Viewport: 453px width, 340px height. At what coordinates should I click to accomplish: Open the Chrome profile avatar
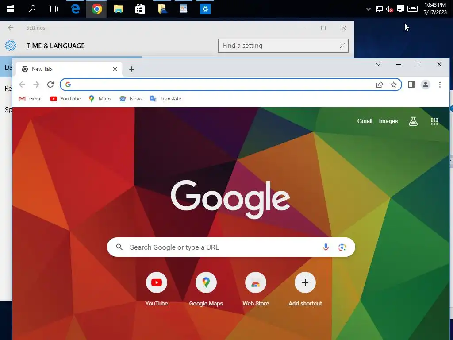click(426, 85)
